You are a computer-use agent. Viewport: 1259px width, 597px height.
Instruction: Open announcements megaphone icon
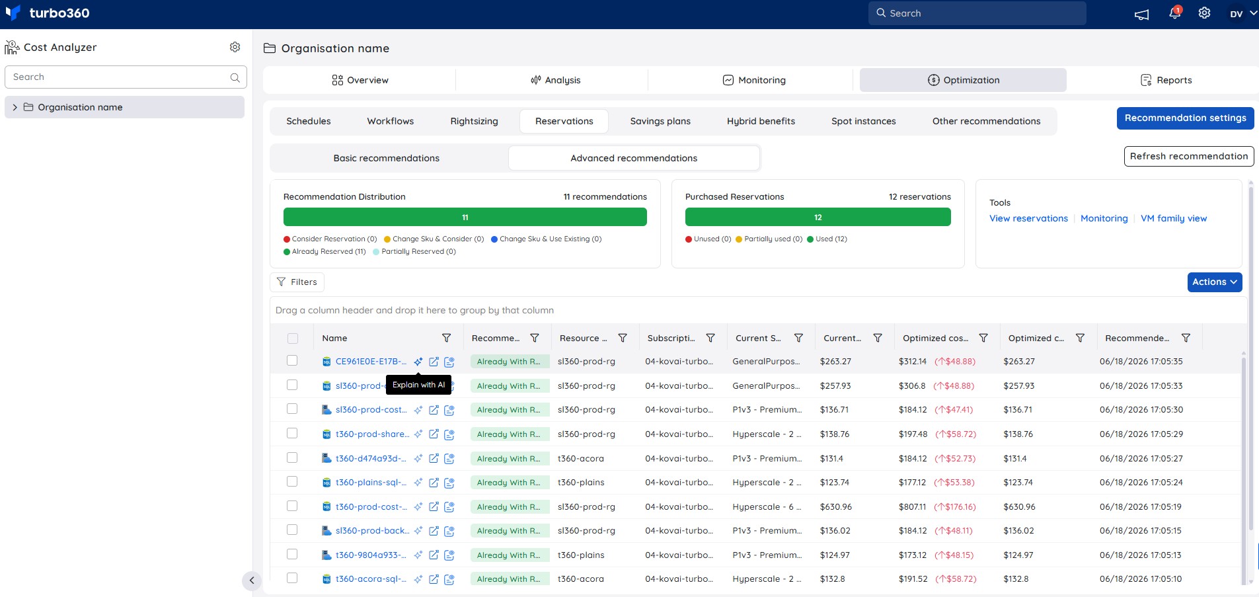tap(1142, 15)
